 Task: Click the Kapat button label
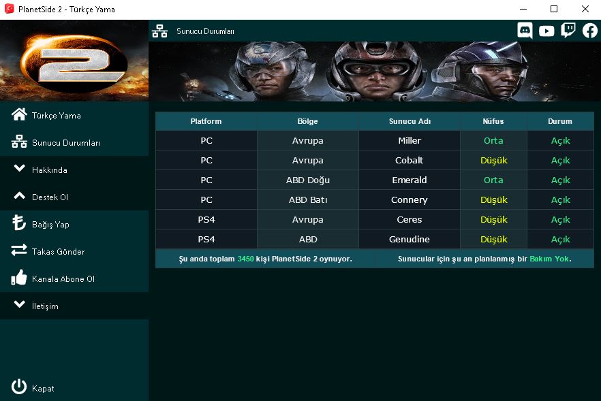[43, 388]
